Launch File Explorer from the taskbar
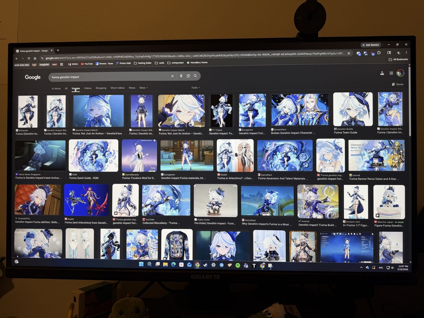The image size is (424, 318). 165,264
